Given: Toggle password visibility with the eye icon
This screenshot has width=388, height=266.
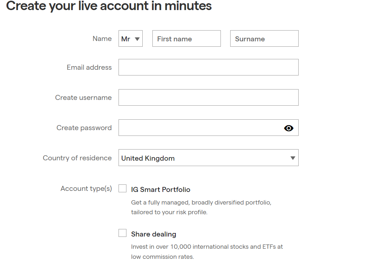Looking at the screenshot, I should [289, 128].
